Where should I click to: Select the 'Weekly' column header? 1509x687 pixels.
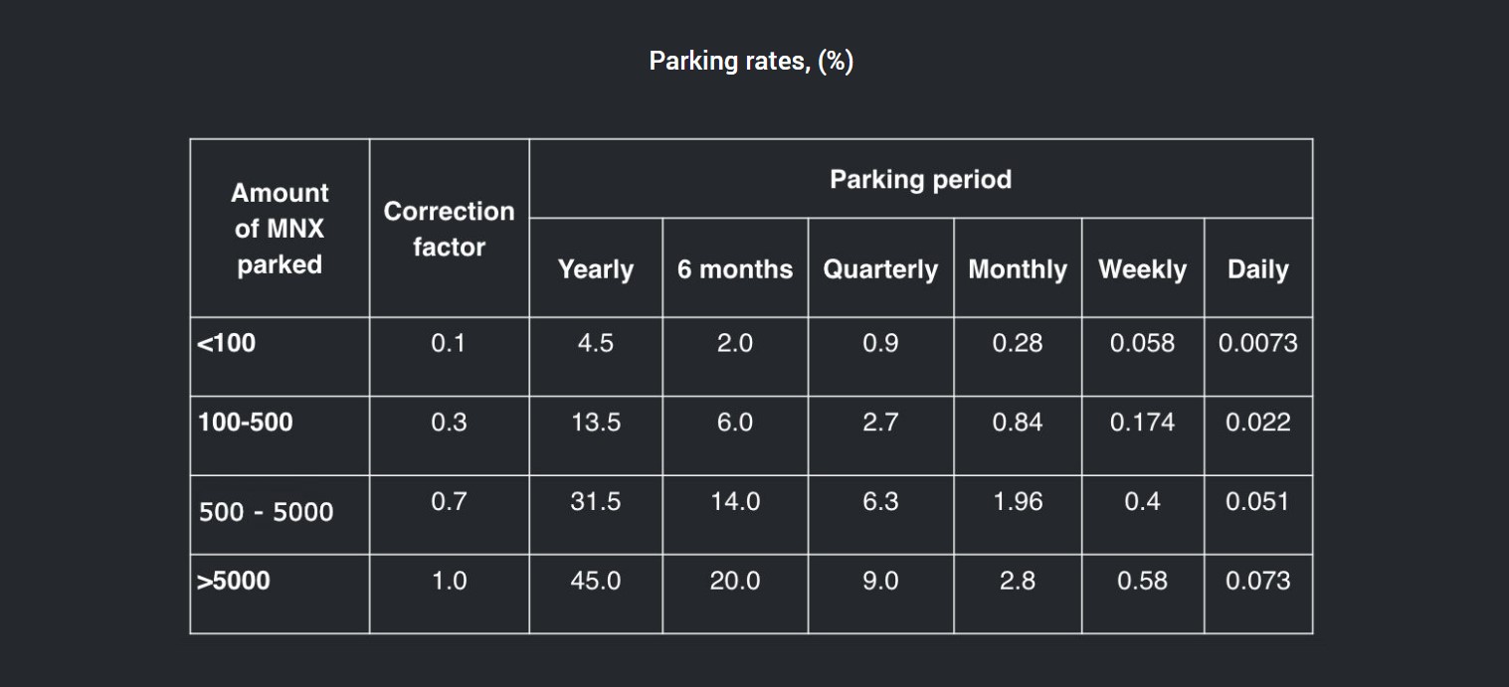pyautogui.click(x=1142, y=269)
